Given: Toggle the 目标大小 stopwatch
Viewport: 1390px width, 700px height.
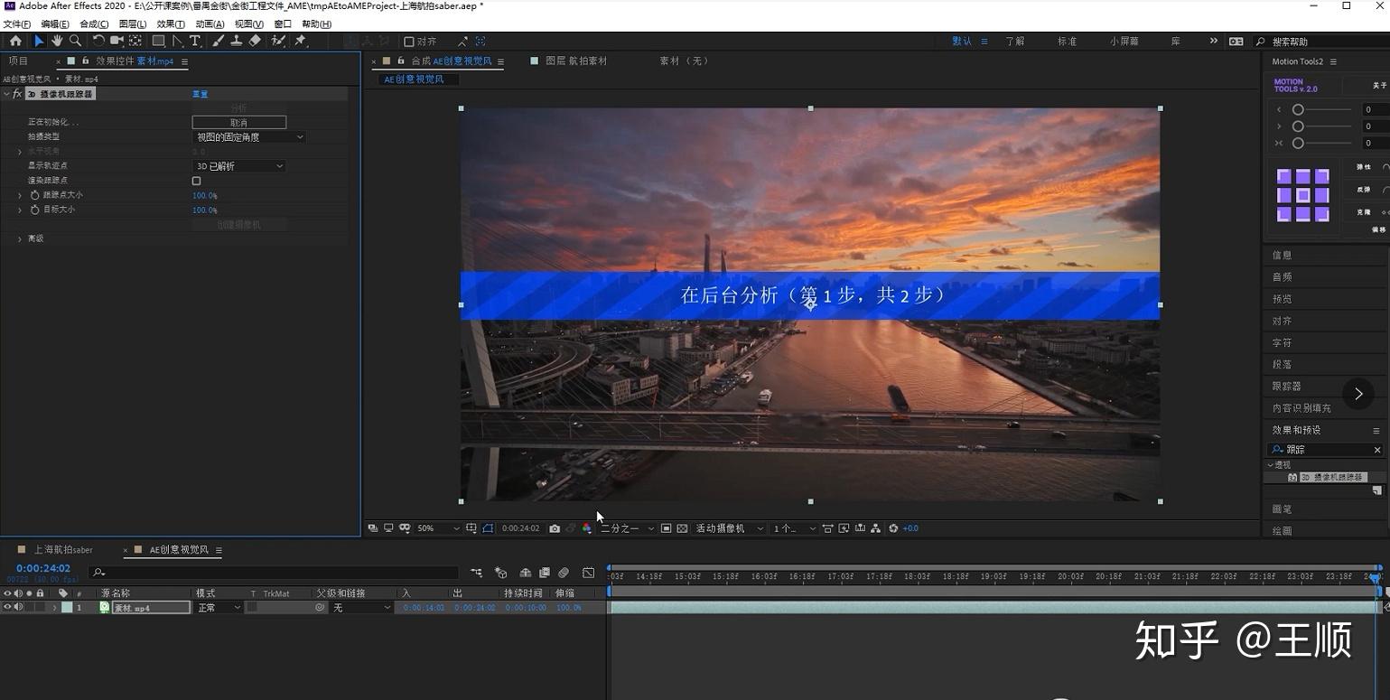Looking at the screenshot, I should (34, 210).
